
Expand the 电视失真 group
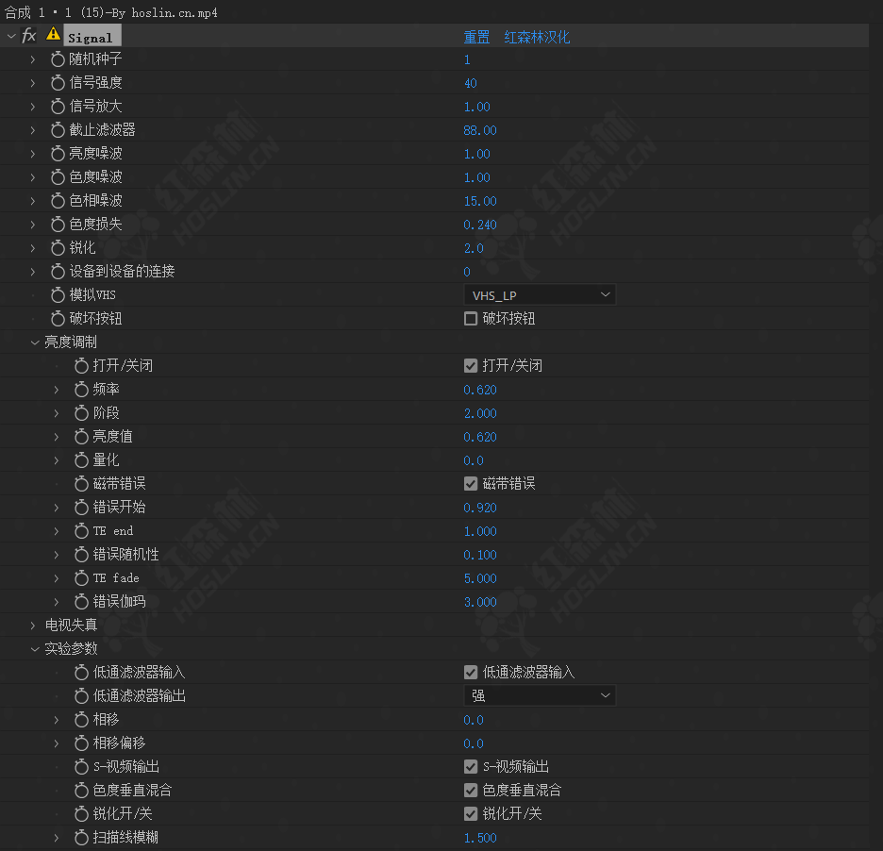[33, 626]
